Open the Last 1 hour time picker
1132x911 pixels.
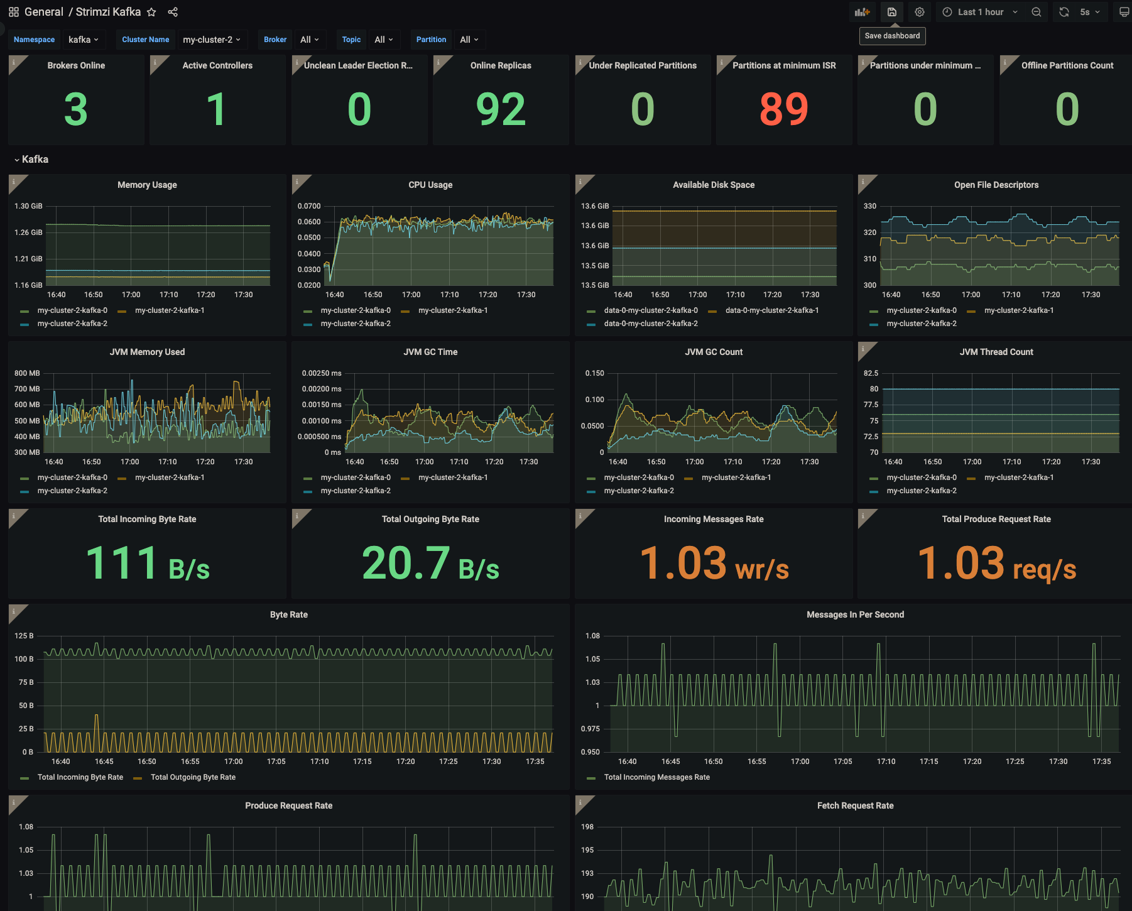point(980,12)
